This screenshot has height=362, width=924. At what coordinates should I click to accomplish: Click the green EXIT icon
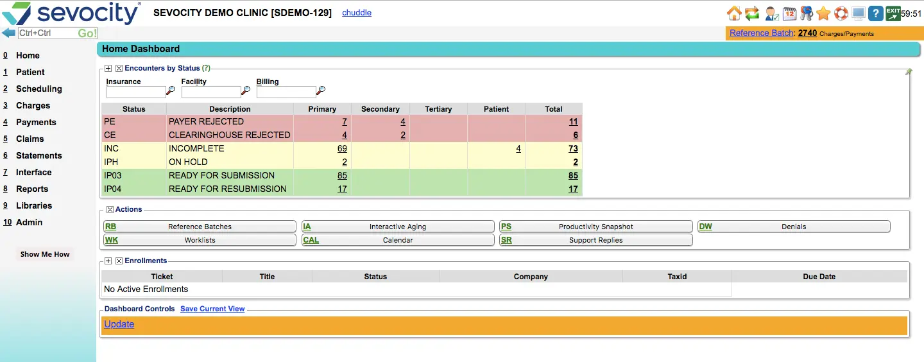tap(893, 13)
